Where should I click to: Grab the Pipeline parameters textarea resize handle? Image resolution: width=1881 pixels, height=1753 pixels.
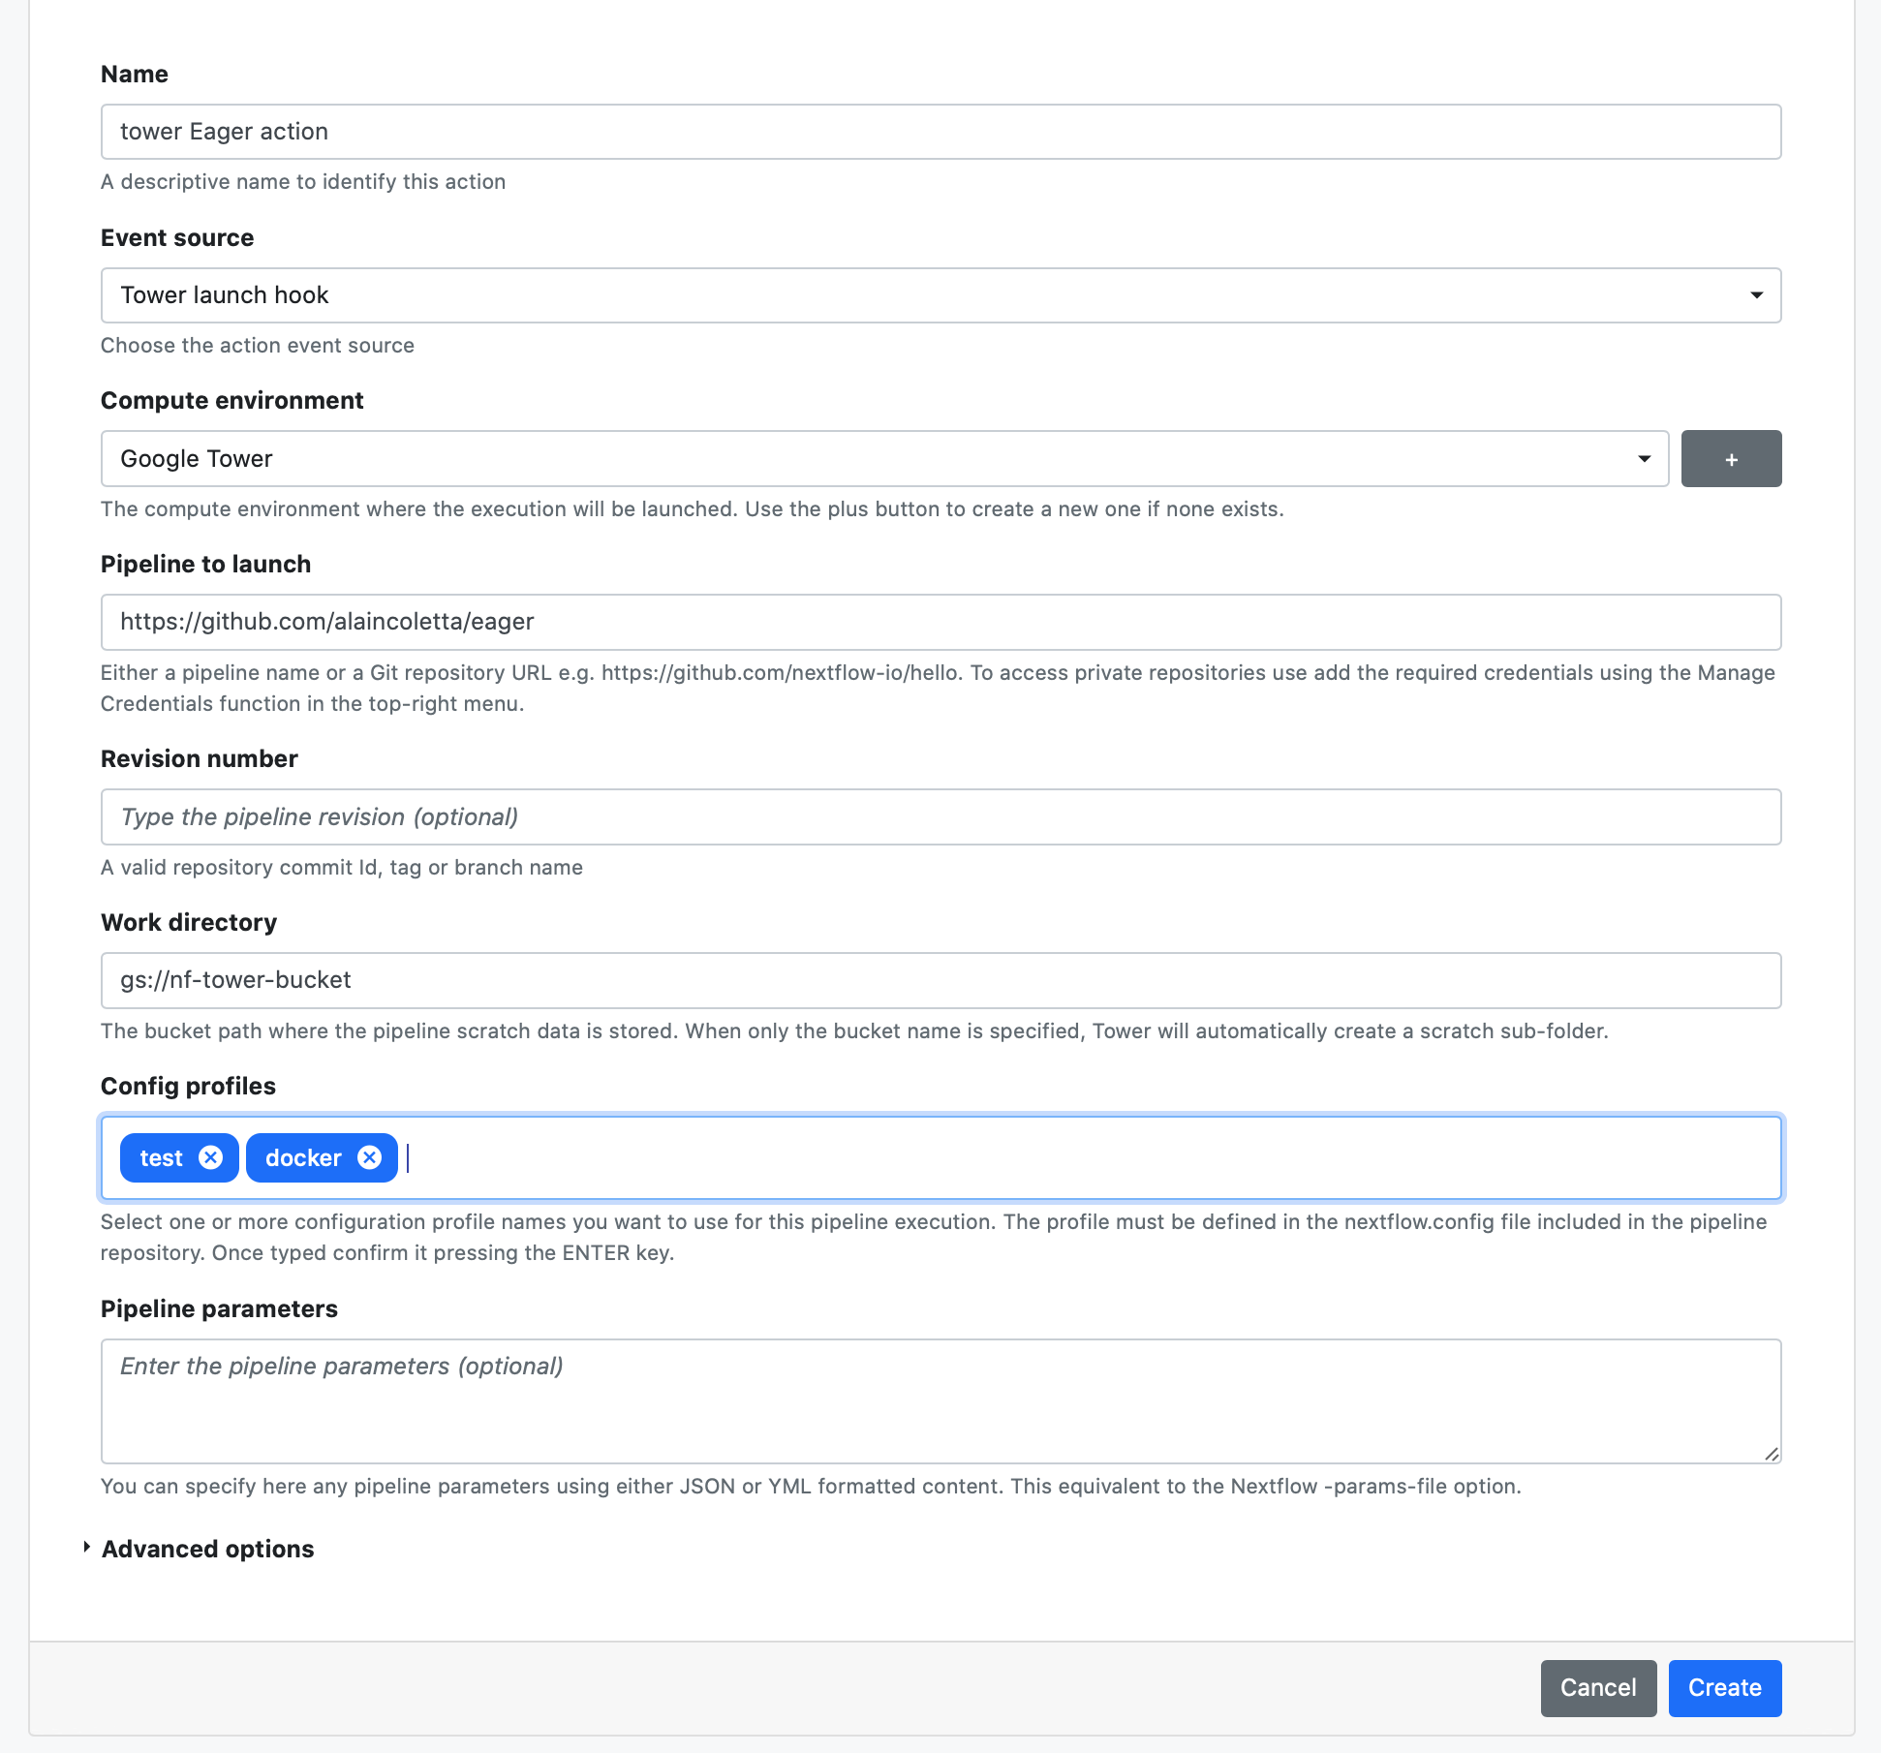click(1772, 1454)
